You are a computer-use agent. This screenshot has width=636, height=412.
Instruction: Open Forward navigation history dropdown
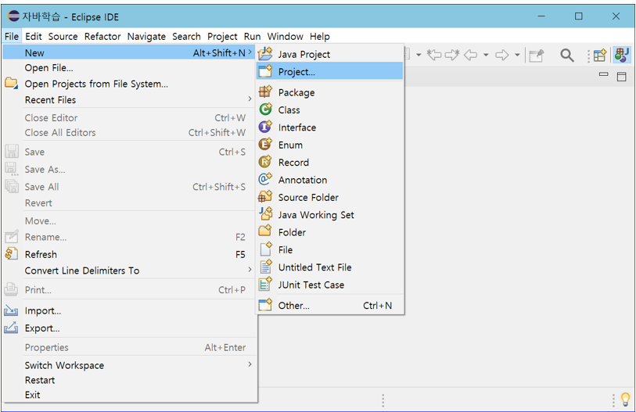[x=517, y=55]
